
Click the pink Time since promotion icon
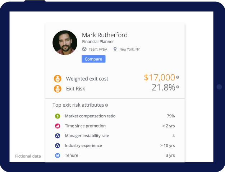click(x=58, y=126)
